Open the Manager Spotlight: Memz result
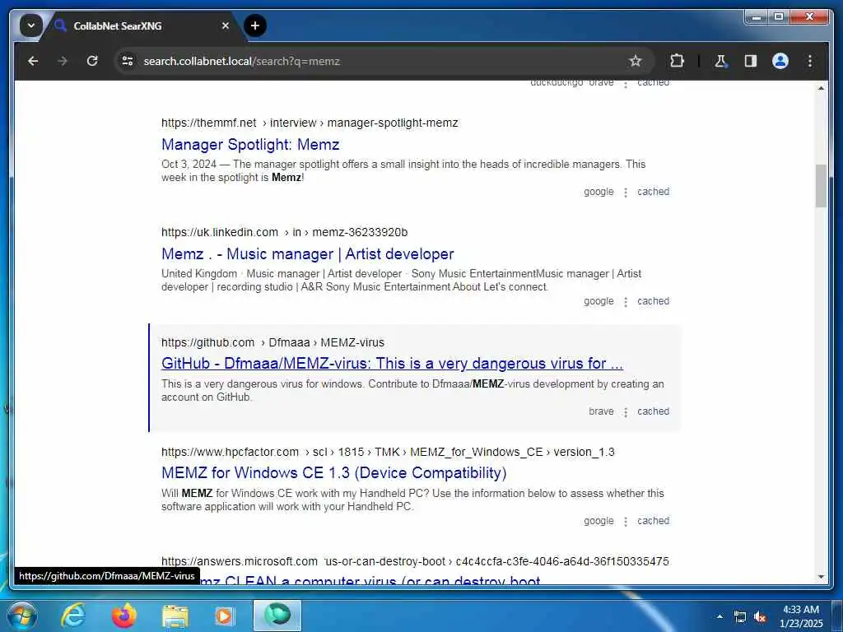 [x=250, y=145]
